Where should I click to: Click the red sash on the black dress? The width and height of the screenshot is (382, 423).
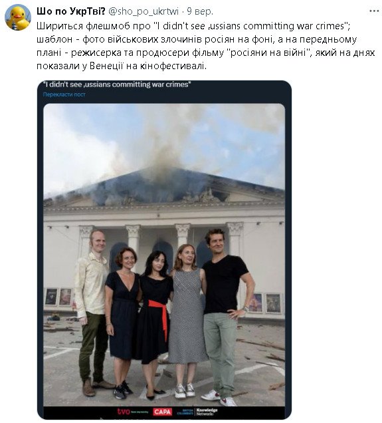[x=161, y=317]
